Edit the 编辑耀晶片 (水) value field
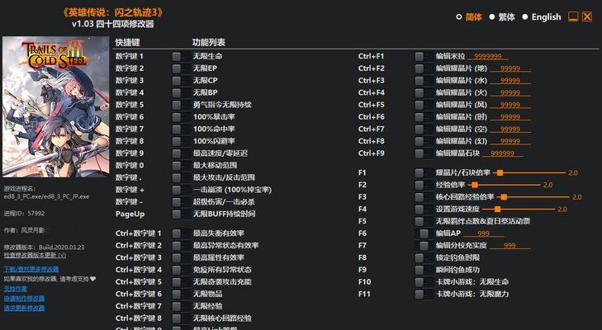The height and width of the screenshot is (330, 602). (510, 81)
